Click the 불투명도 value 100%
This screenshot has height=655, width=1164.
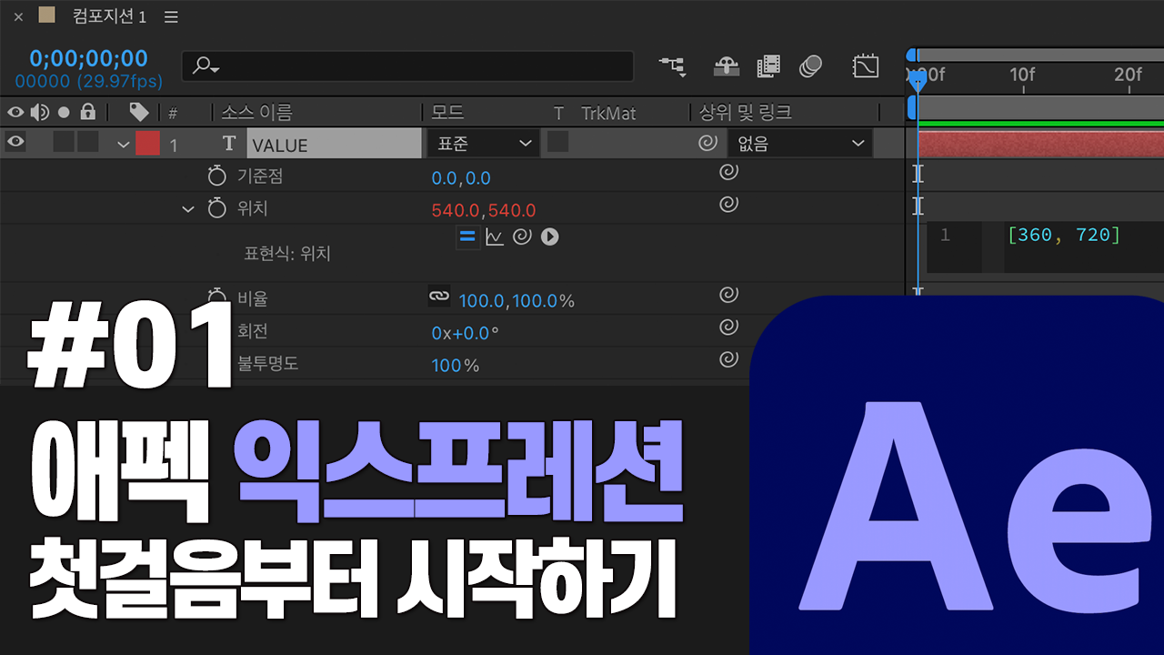click(x=456, y=366)
